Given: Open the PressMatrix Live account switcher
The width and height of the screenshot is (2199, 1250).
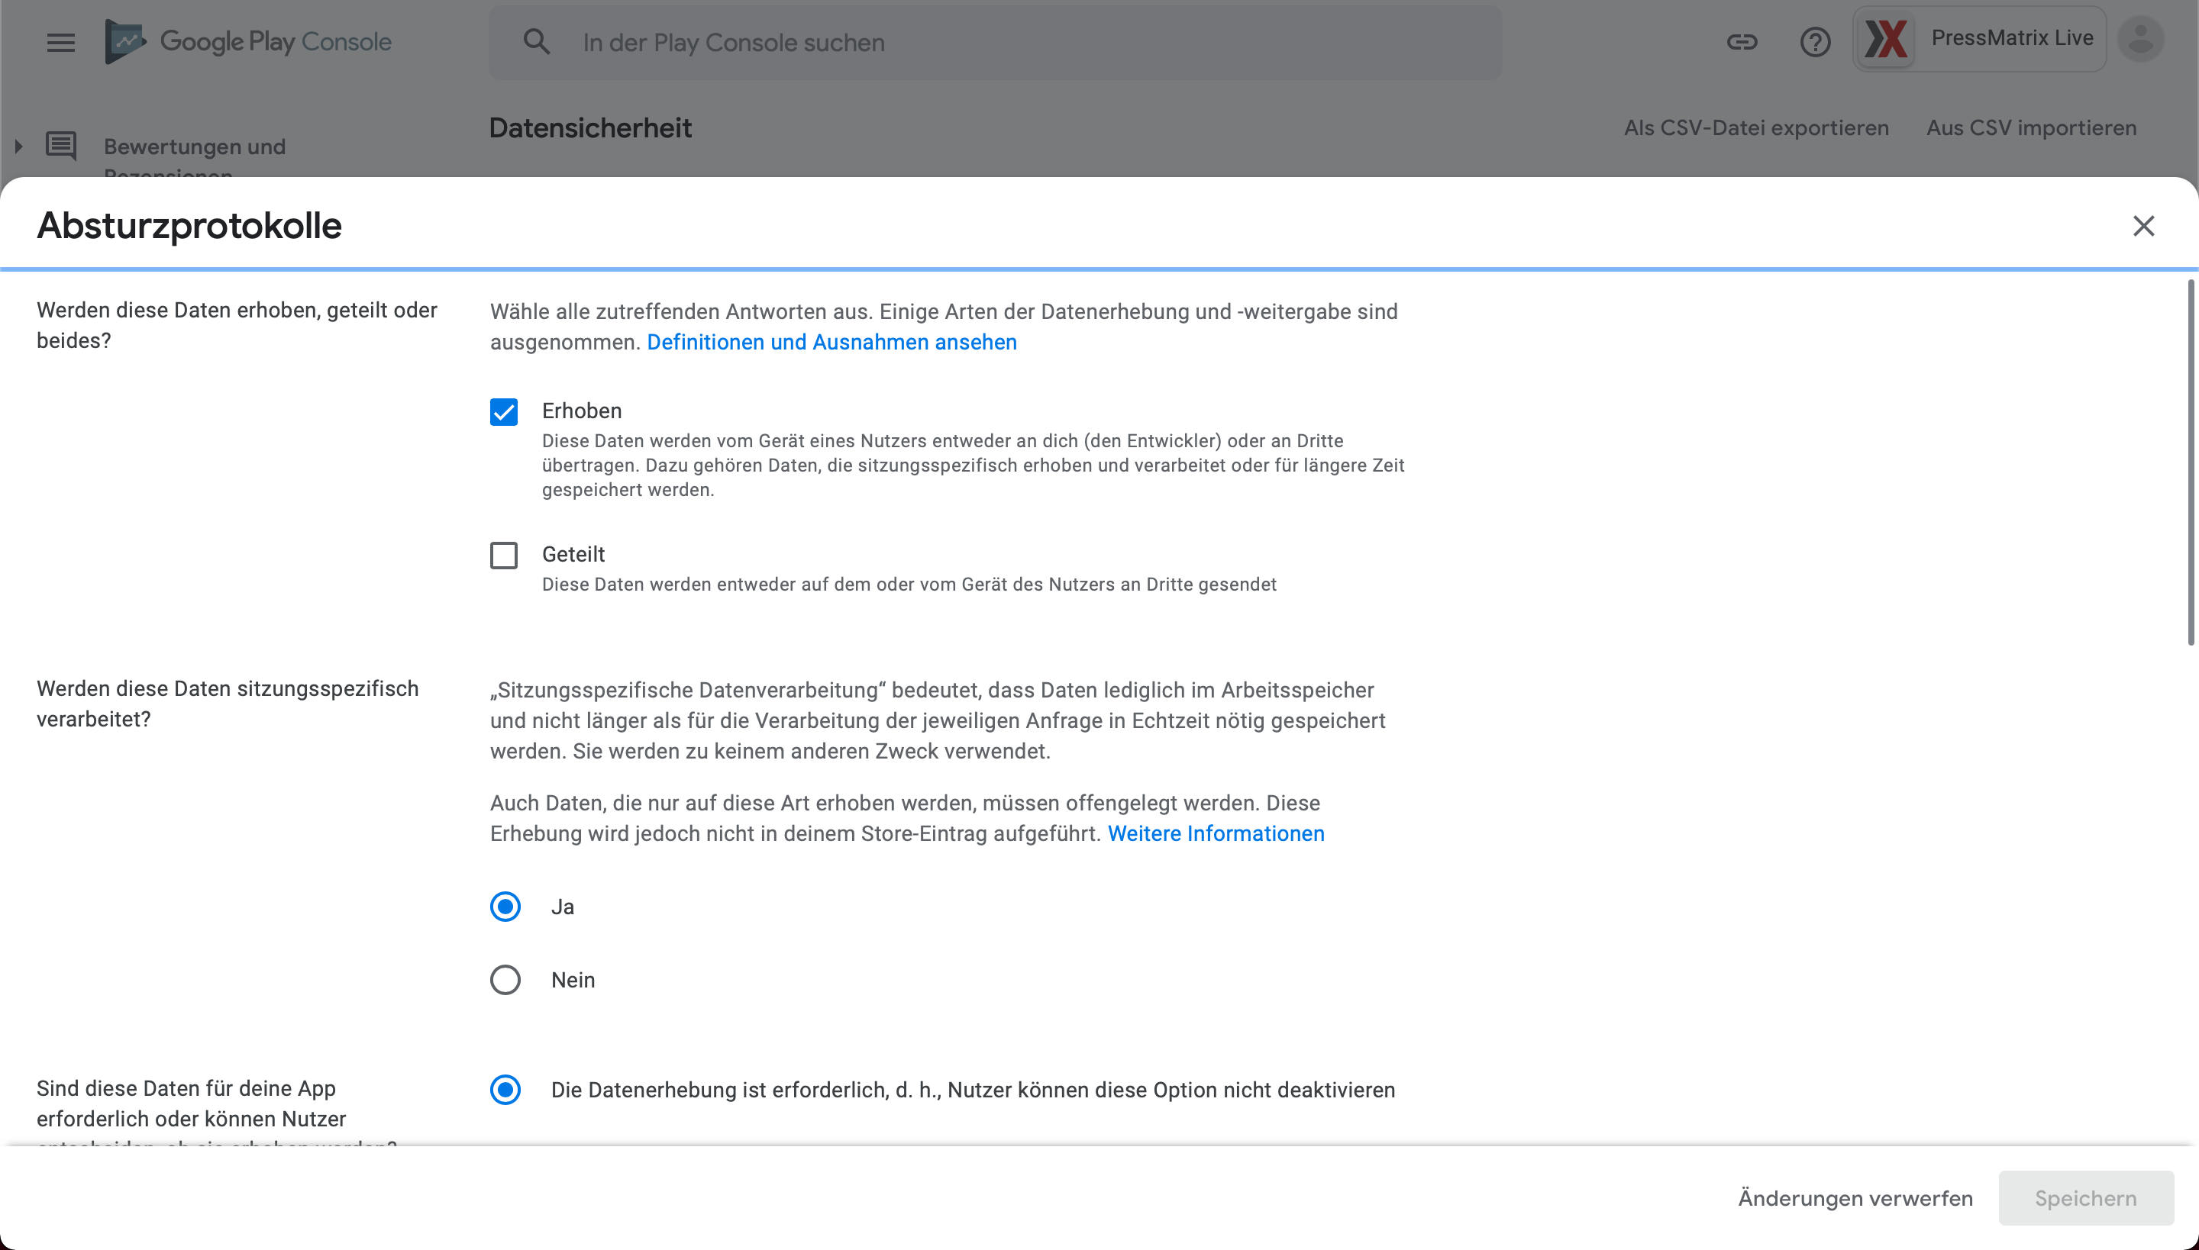Looking at the screenshot, I should coord(1979,39).
